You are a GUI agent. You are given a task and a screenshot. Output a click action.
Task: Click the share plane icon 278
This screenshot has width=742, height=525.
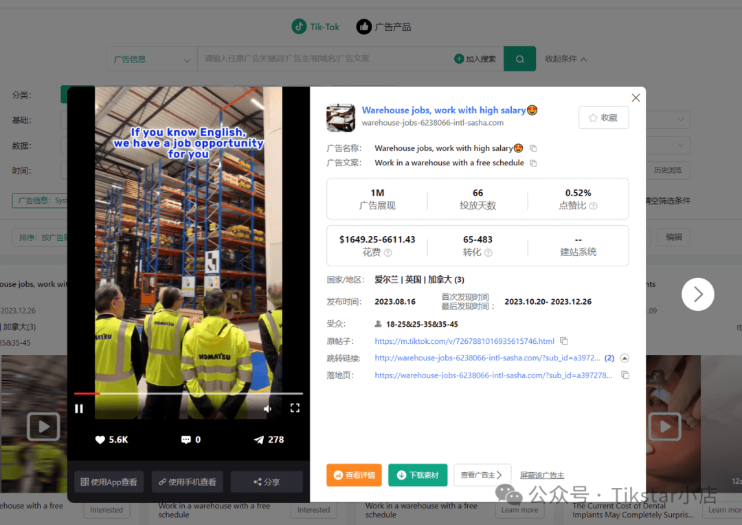tap(259, 440)
